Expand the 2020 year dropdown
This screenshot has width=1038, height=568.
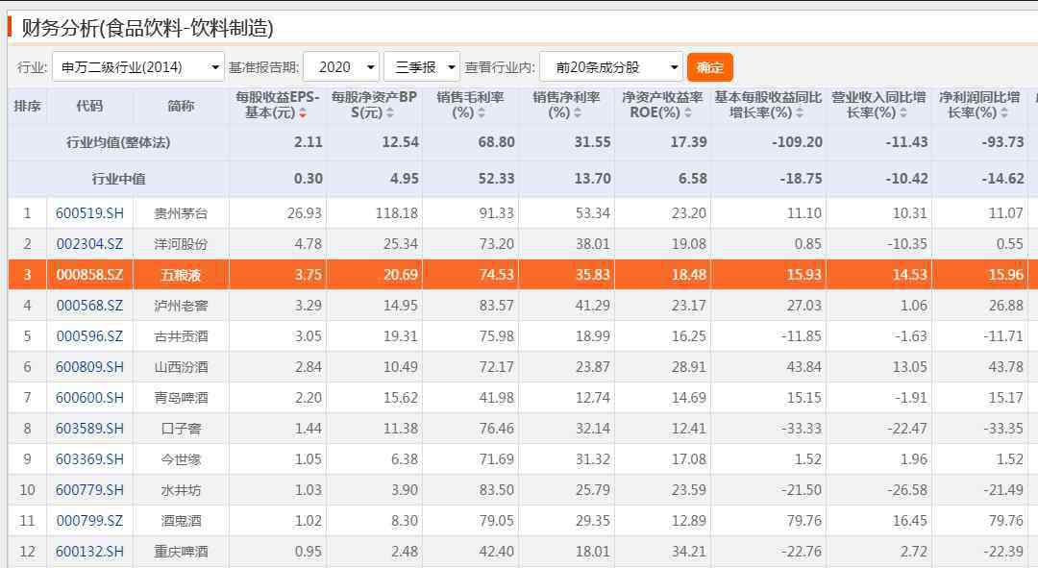341,67
